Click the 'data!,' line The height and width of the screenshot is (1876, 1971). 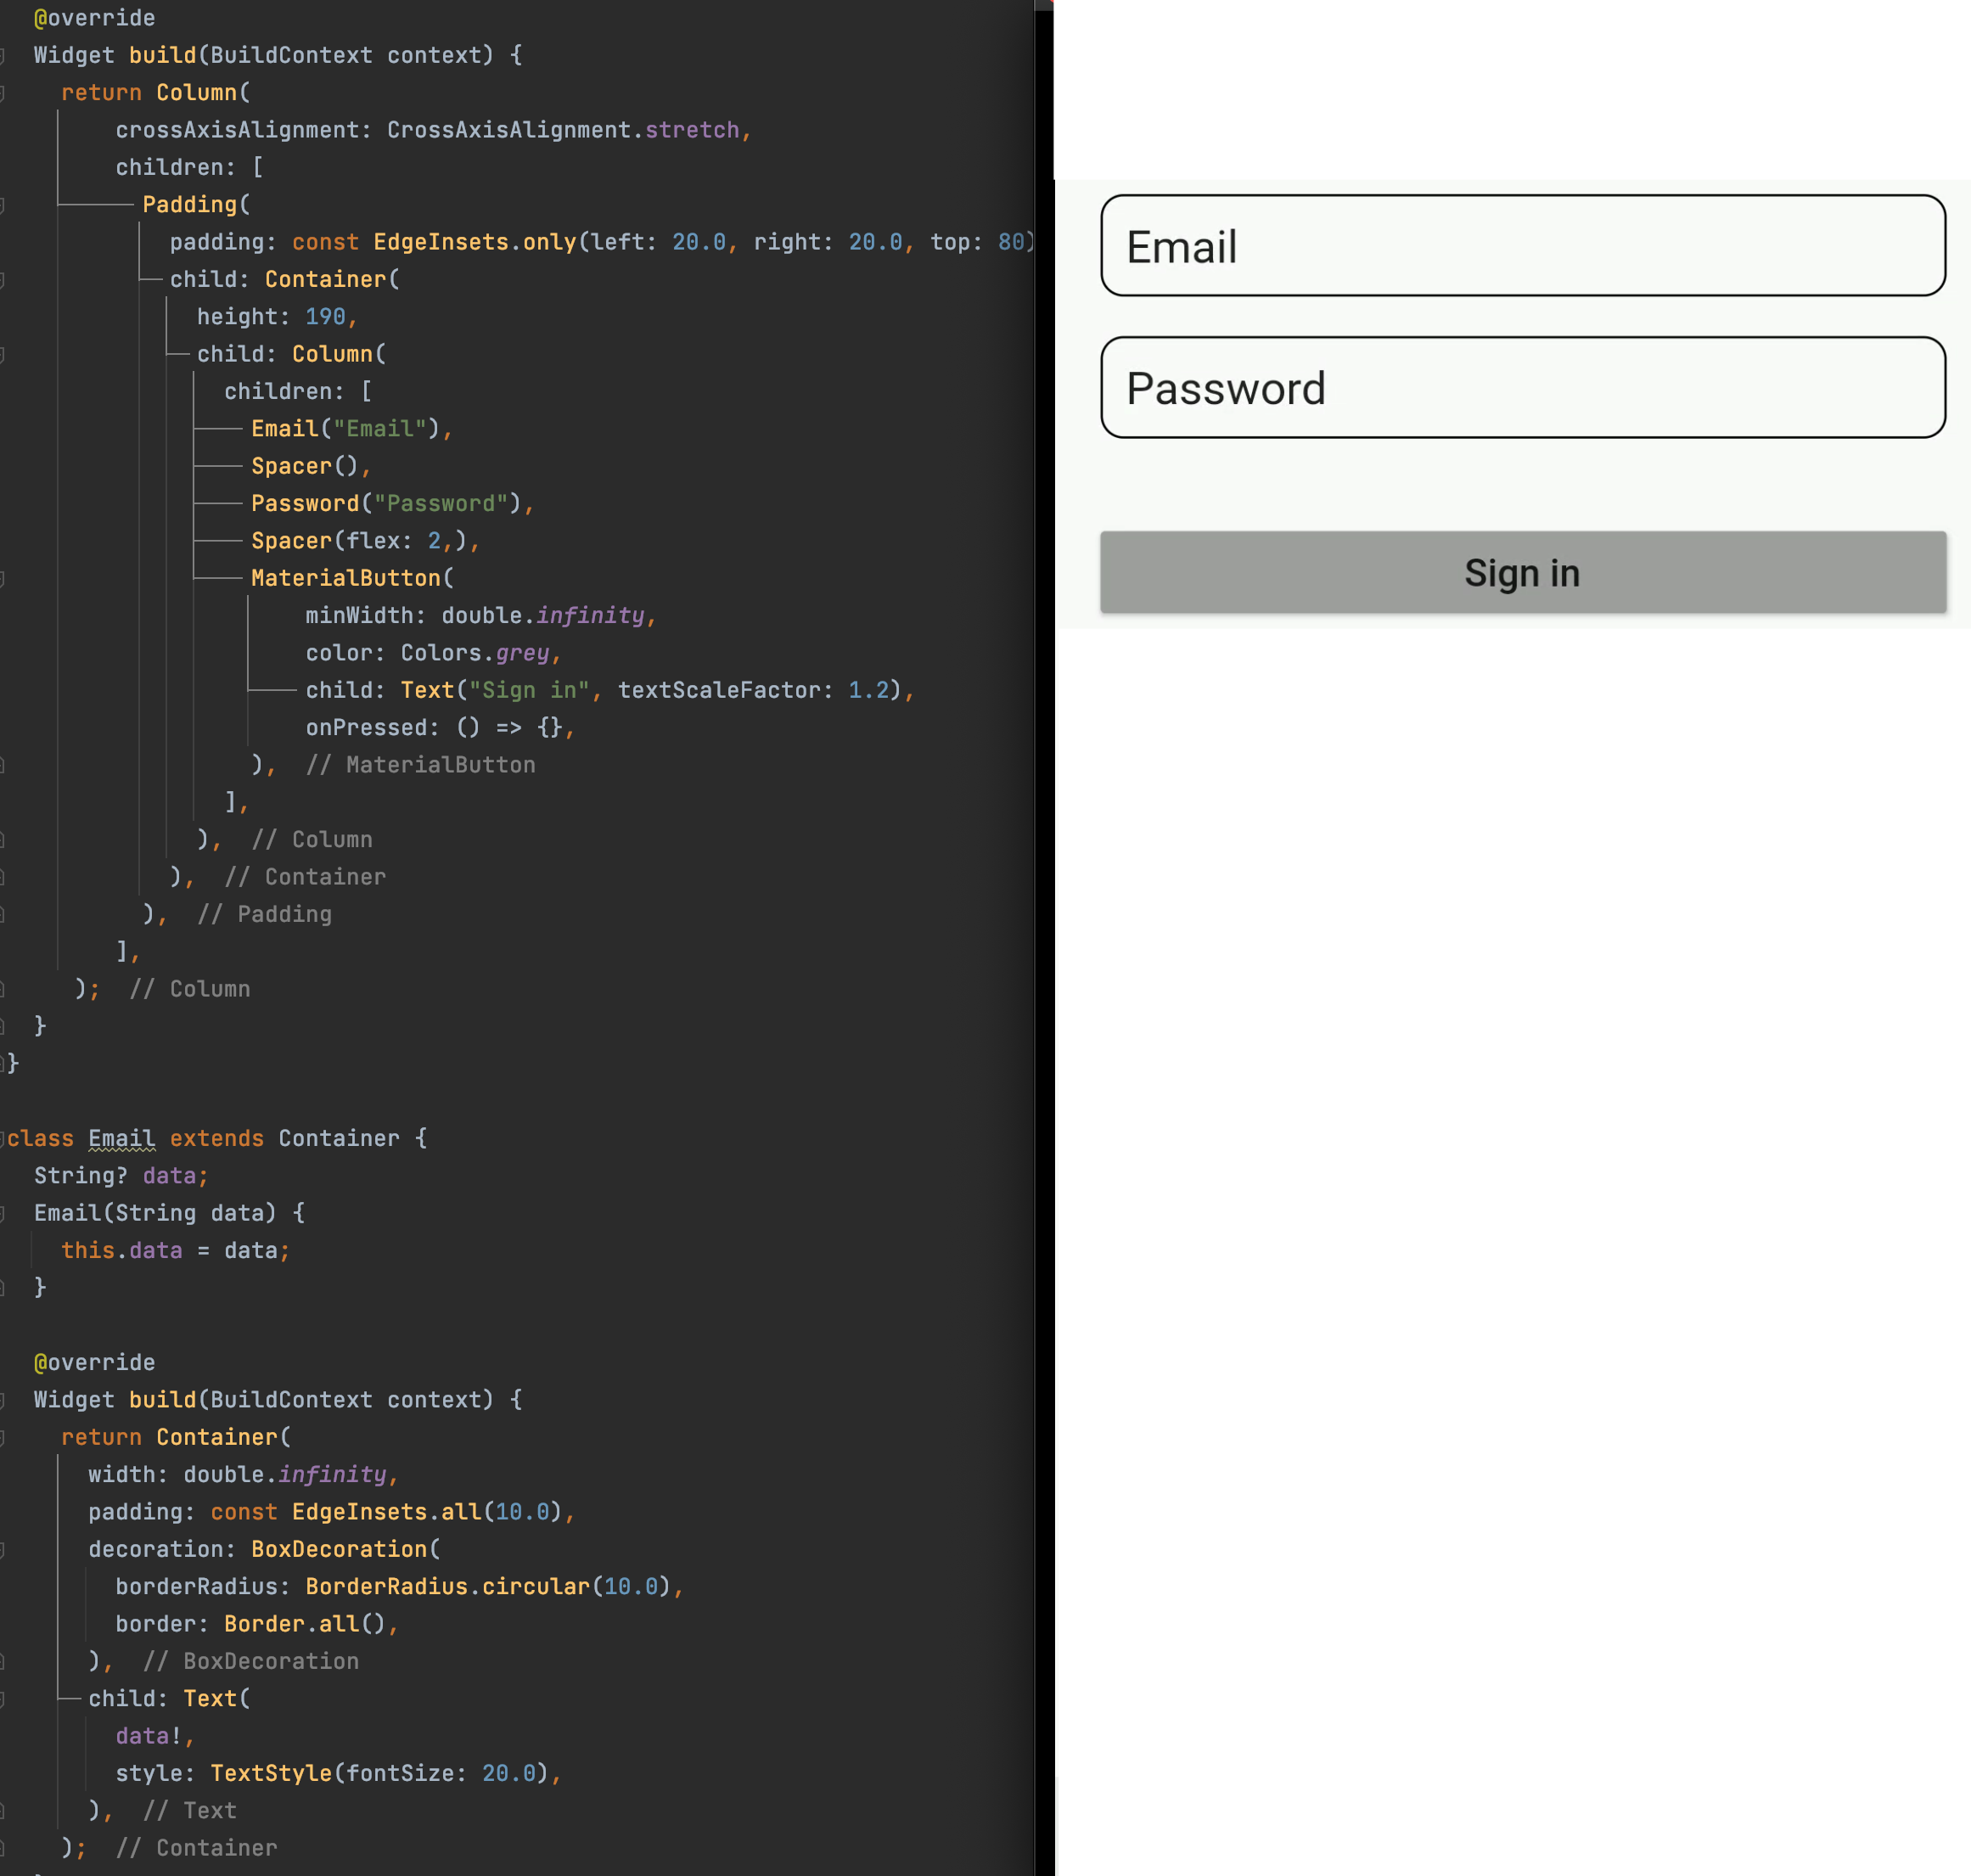(x=155, y=1736)
